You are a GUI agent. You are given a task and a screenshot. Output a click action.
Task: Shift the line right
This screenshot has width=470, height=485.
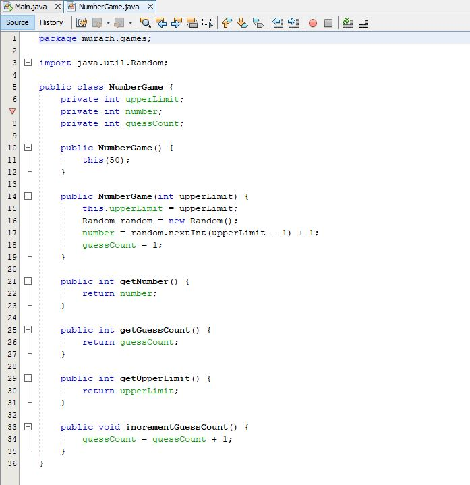(x=293, y=22)
